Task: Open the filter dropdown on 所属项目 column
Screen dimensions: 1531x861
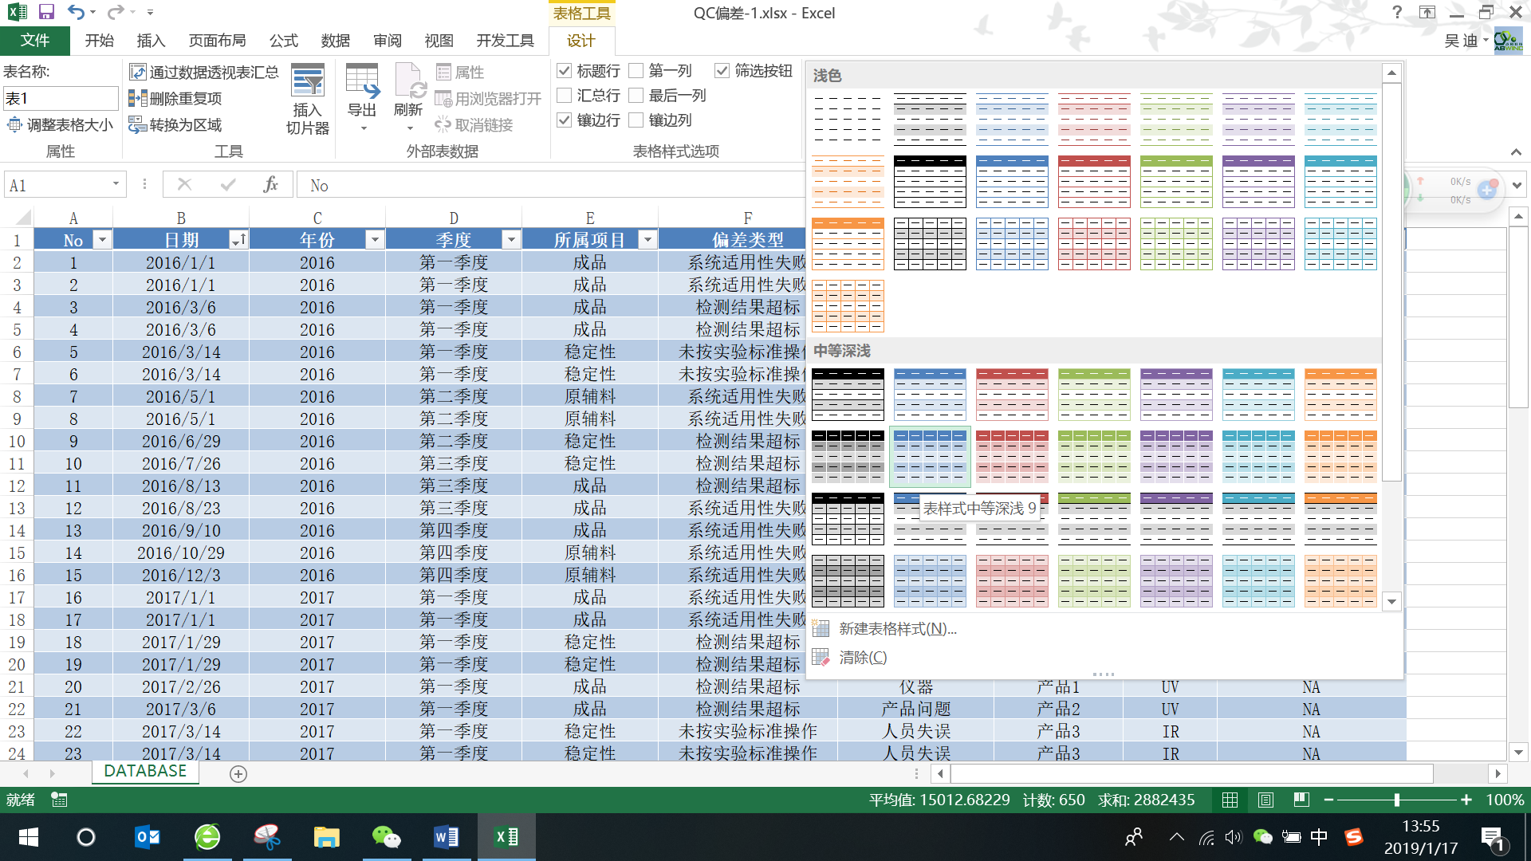Action: [x=647, y=240]
